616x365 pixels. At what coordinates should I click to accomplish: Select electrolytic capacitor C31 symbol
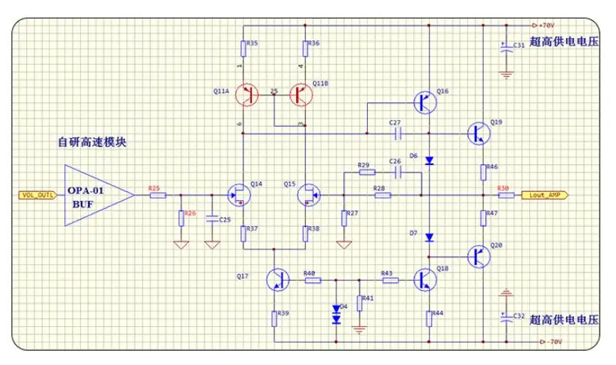coord(506,47)
